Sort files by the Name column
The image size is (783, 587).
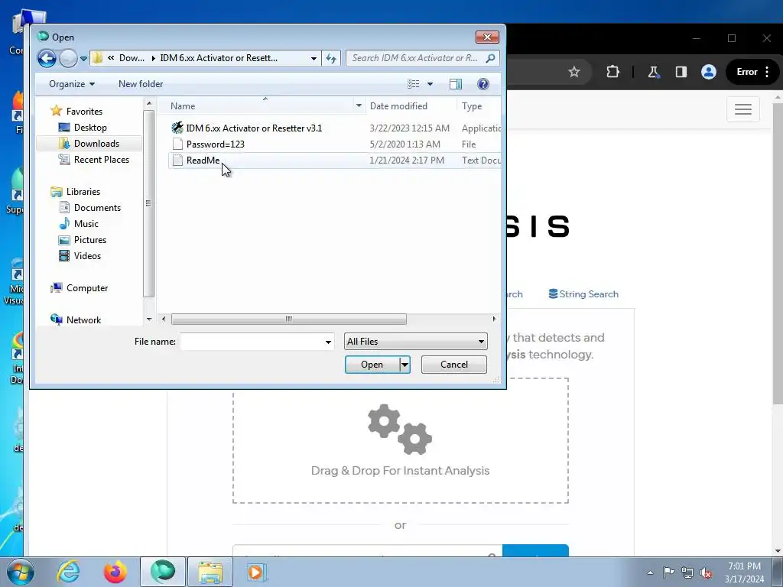tap(183, 105)
